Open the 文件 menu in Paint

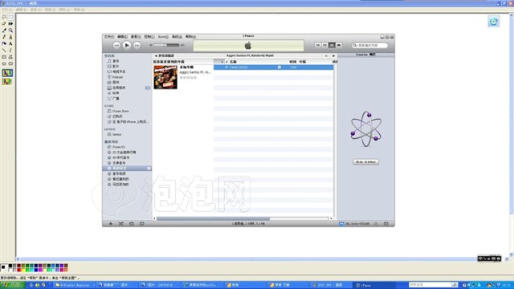pyautogui.click(x=6, y=10)
